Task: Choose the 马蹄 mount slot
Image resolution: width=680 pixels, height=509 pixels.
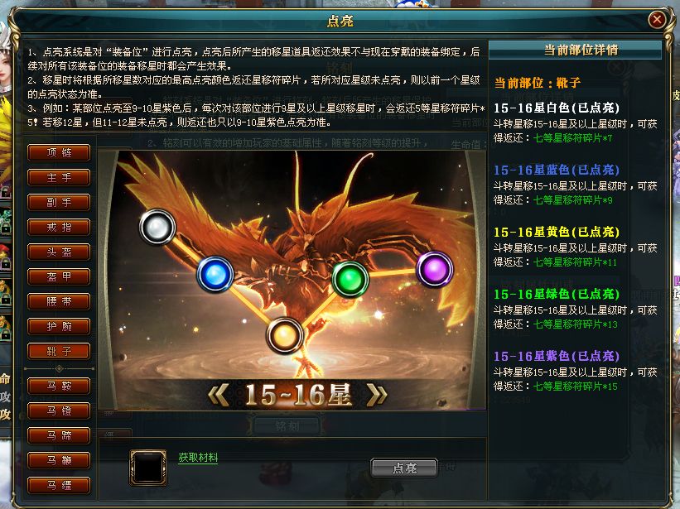Action: pos(59,435)
